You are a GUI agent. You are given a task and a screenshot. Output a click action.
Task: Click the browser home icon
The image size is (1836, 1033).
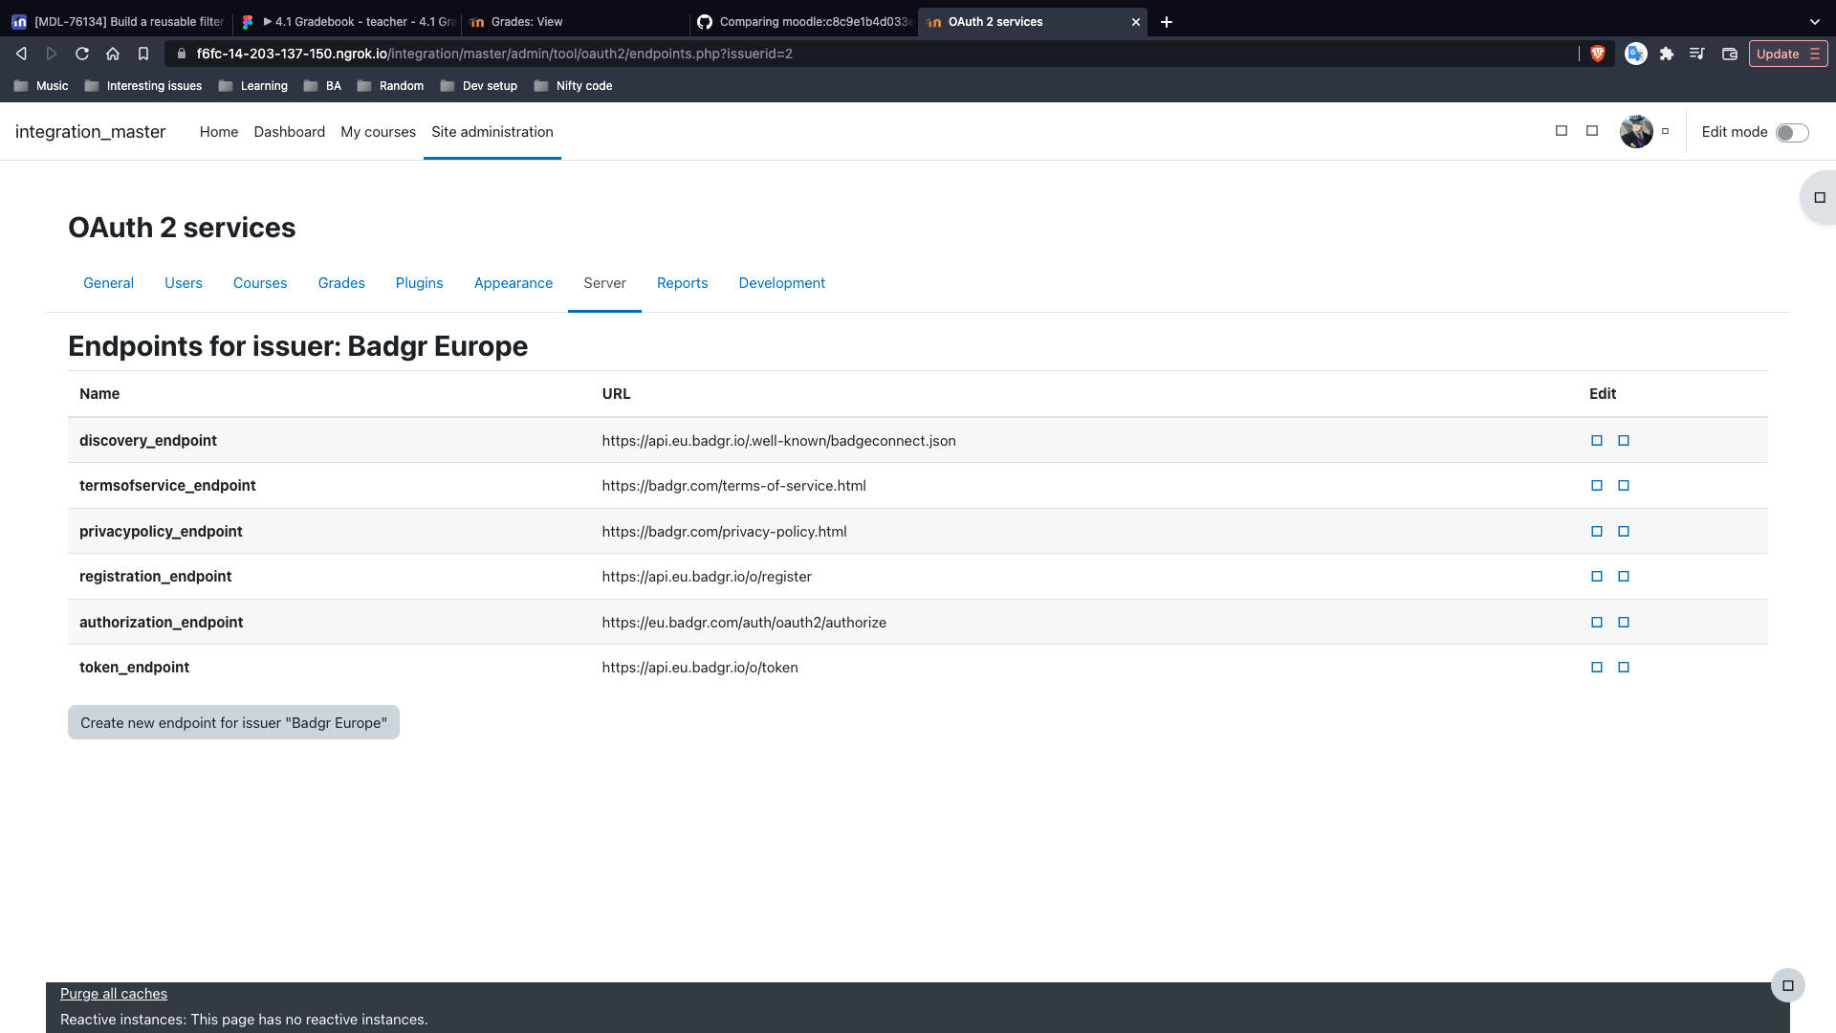(113, 54)
